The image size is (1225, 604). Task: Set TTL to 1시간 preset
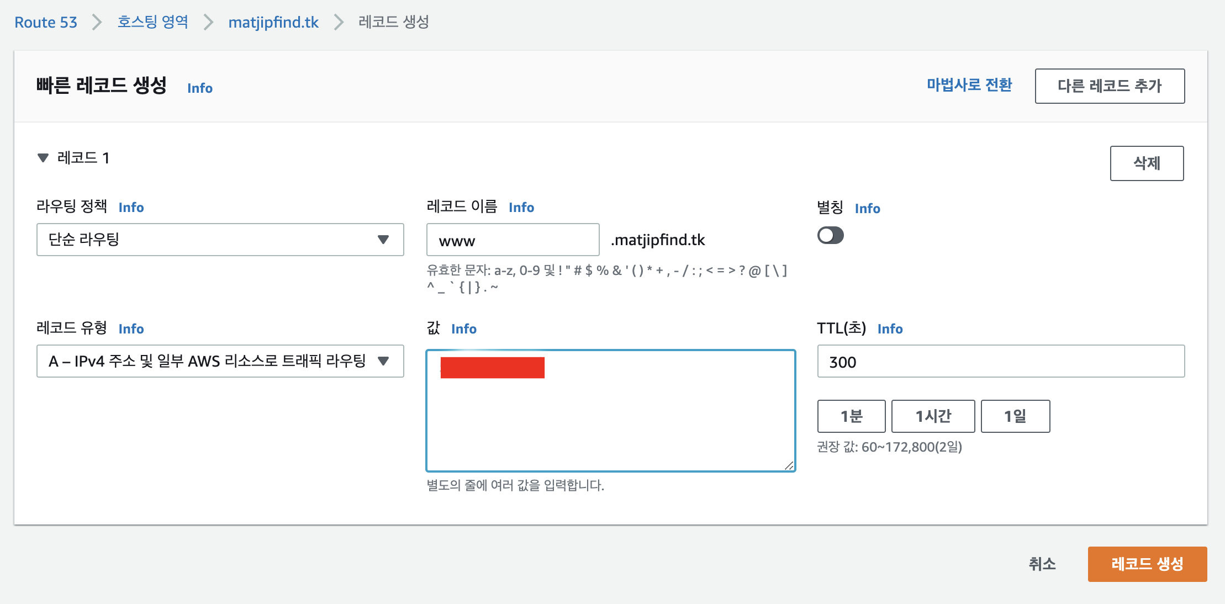click(933, 416)
